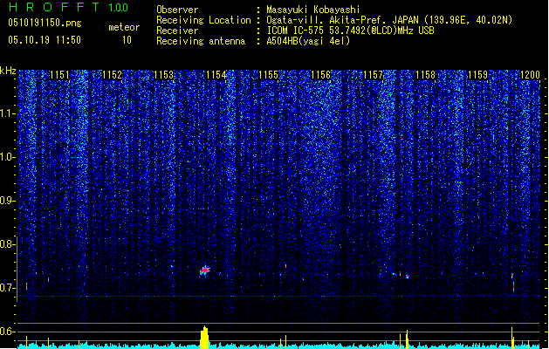The height and width of the screenshot is (349, 549).
Task: Click the 1153 time marker
Action: pyautogui.click(x=164, y=75)
